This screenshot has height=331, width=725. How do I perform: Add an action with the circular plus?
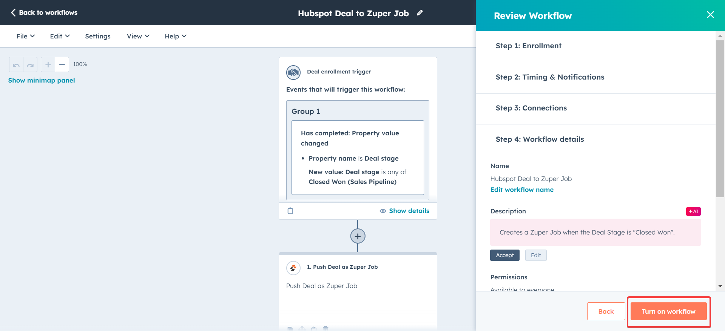click(x=358, y=236)
